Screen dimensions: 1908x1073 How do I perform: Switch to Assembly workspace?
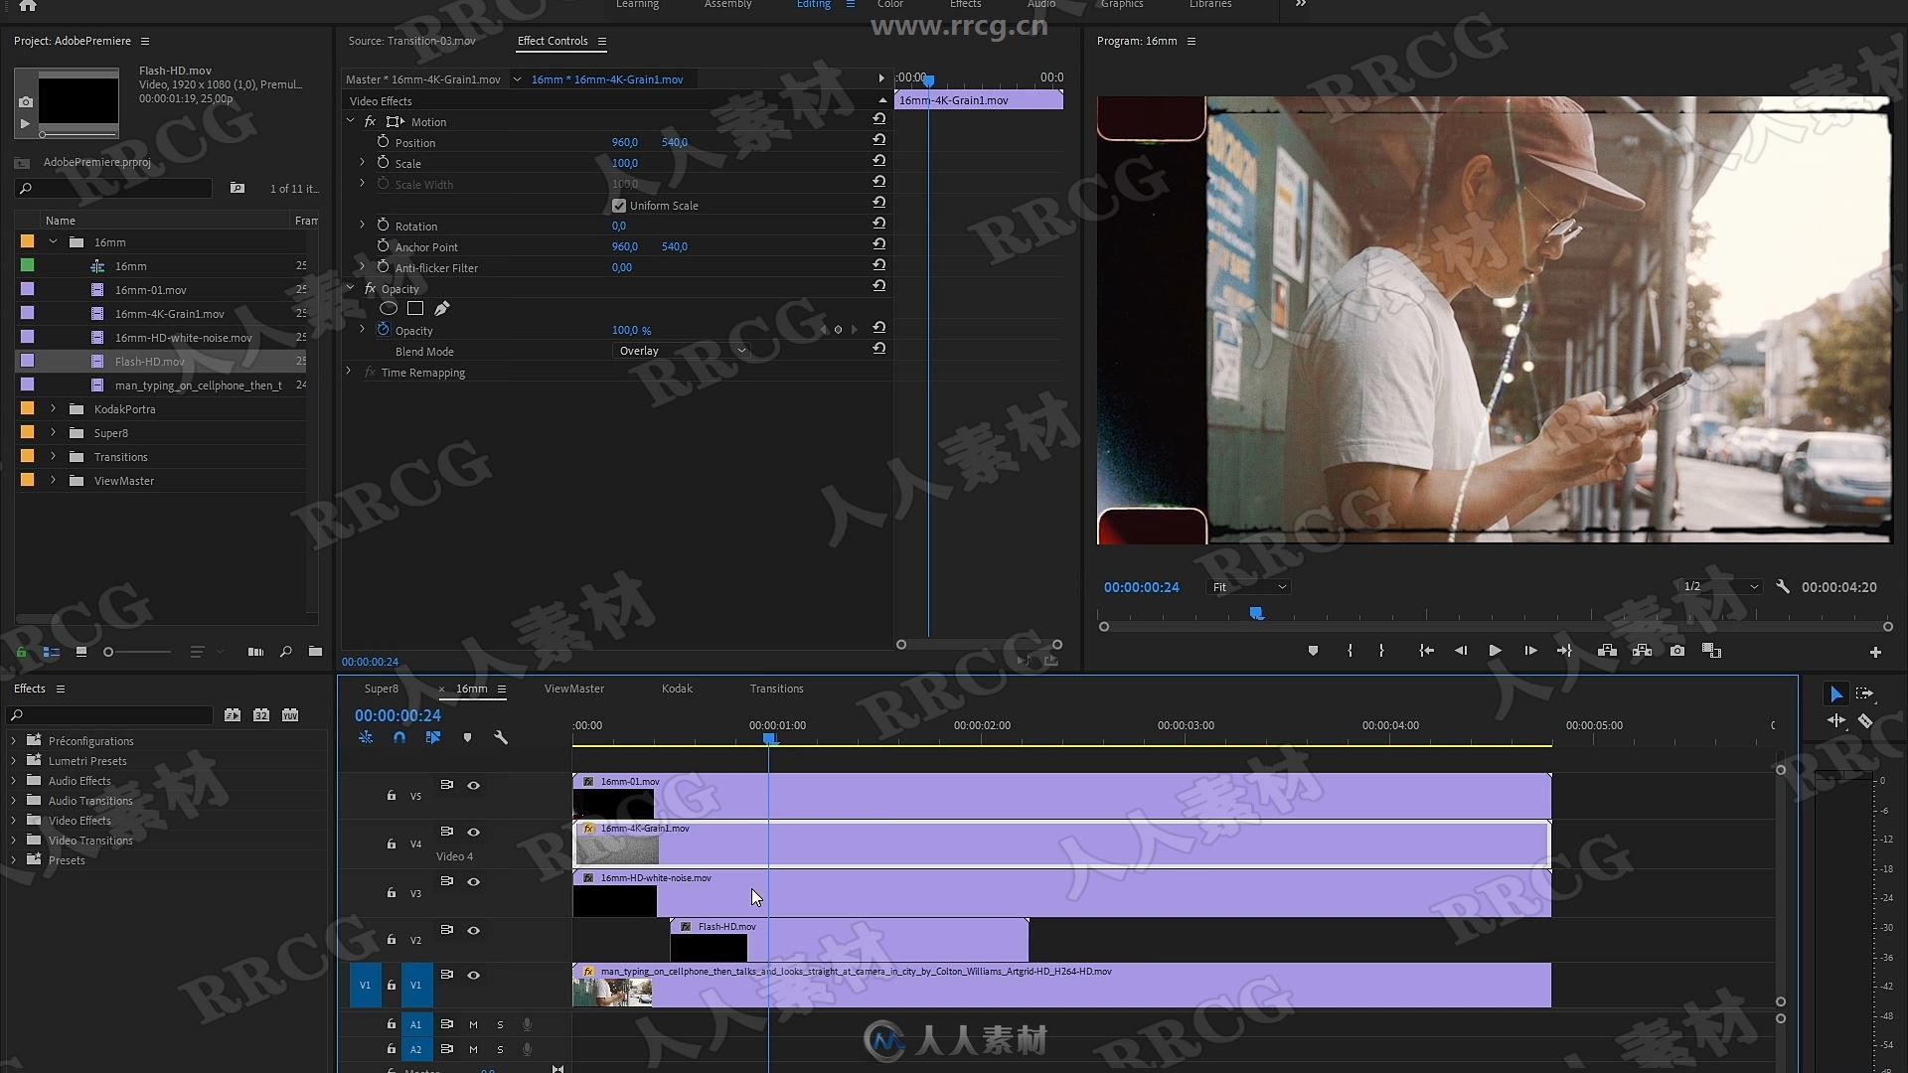(x=727, y=5)
